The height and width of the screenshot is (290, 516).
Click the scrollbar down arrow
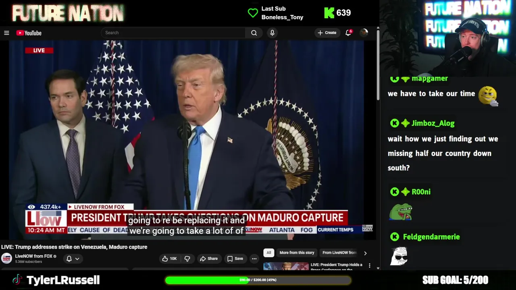(378, 268)
